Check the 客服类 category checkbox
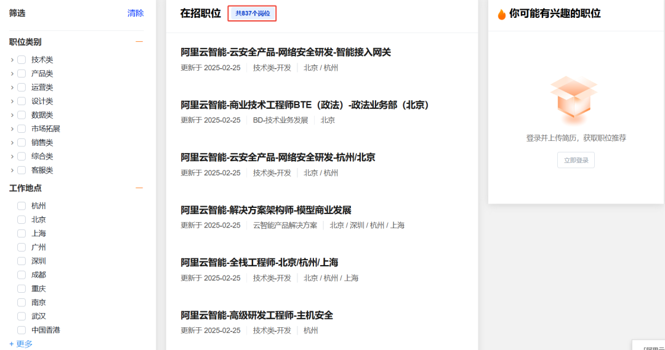Screen dimensions: 665x350 (22, 170)
